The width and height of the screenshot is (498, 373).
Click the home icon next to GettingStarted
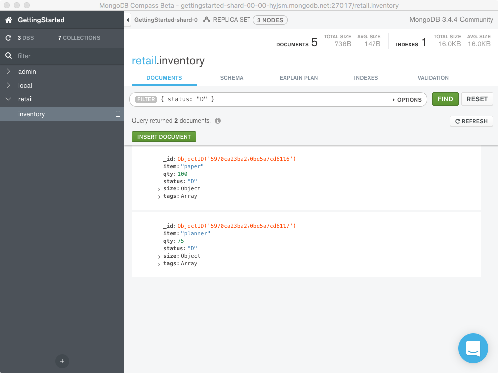[8, 20]
